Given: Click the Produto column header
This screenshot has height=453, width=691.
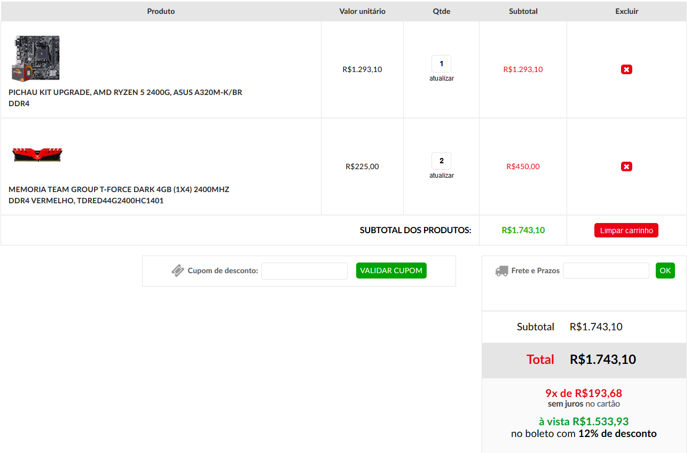Looking at the screenshot, I should 161,11.
